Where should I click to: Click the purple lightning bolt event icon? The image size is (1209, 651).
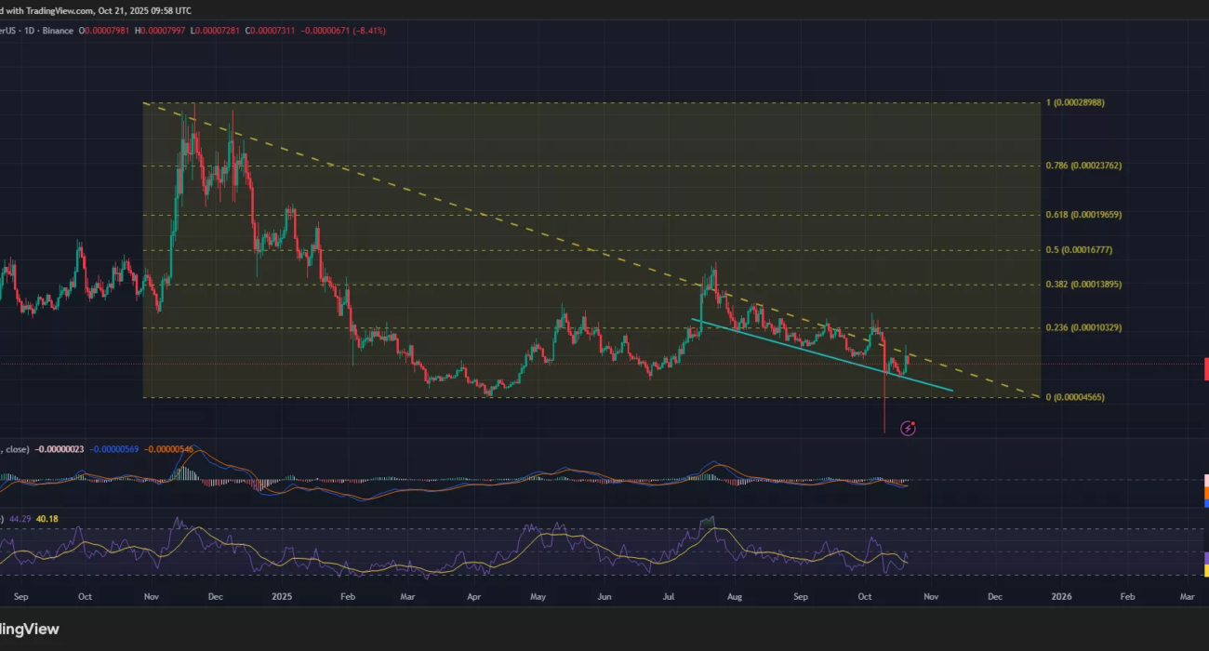[x=909, y=428]
